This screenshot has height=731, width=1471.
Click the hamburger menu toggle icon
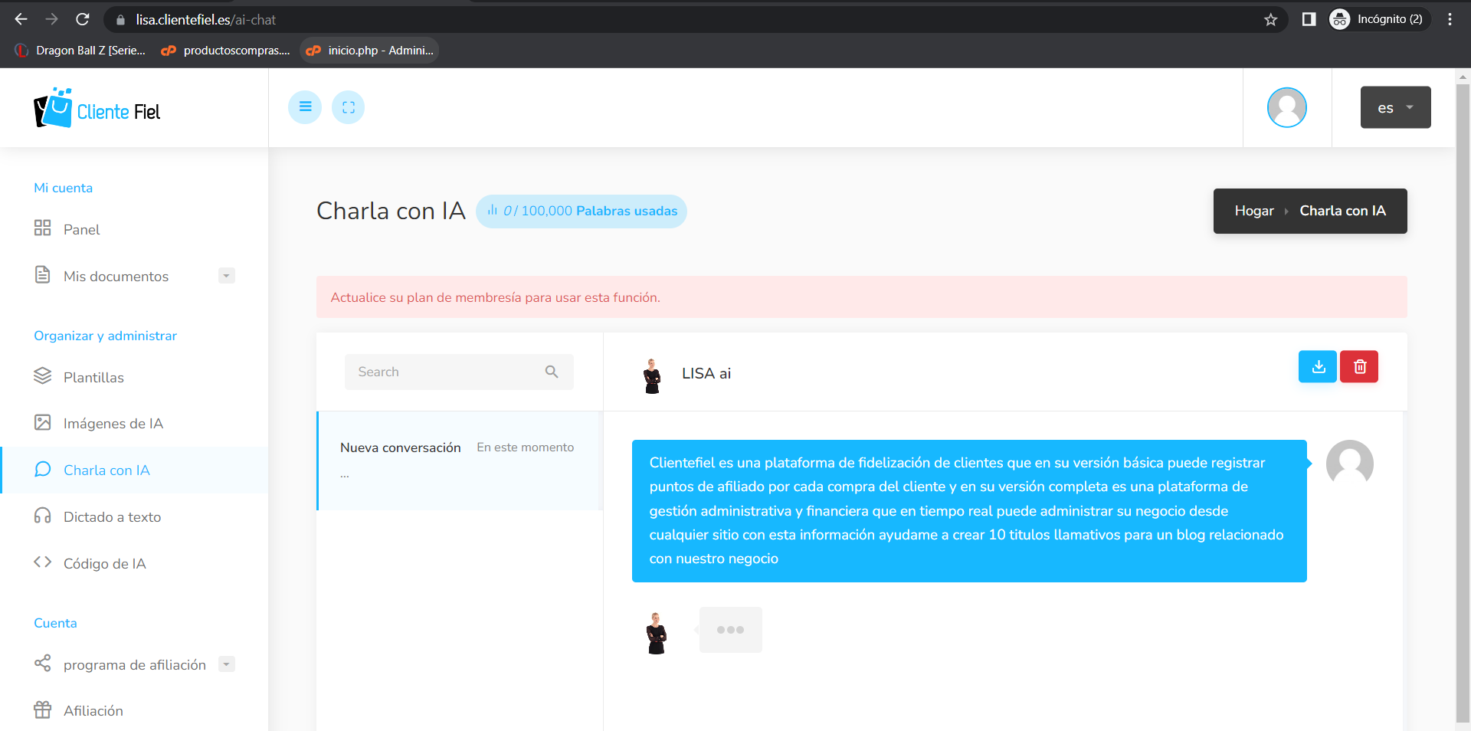(305, 107)
